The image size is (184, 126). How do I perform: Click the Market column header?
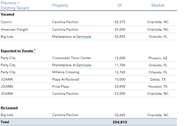(158, 5)
